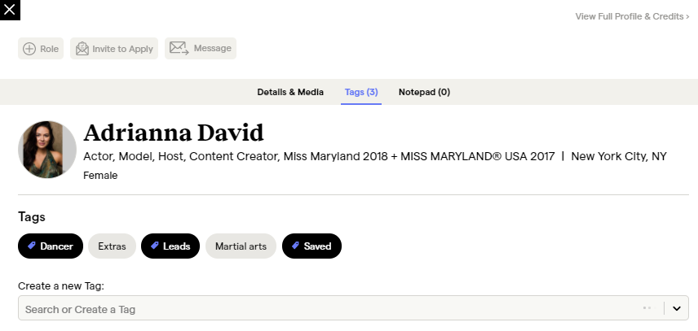Image resolution: width=698 pixels, height=331 pixels.
Task: Untoggle the Saved tag
Action: [312, 246]
